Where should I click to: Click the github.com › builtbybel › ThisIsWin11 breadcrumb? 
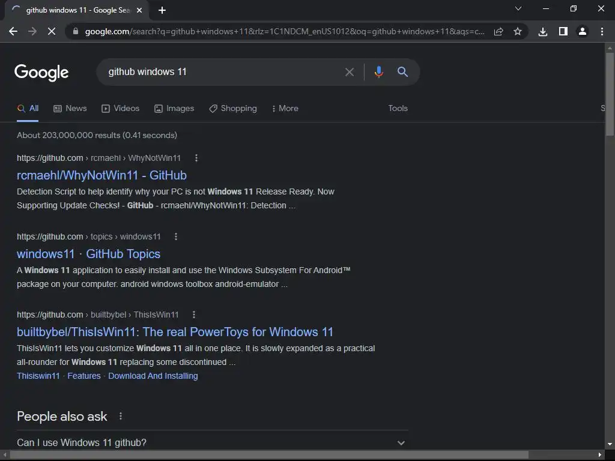pos(98,315)
